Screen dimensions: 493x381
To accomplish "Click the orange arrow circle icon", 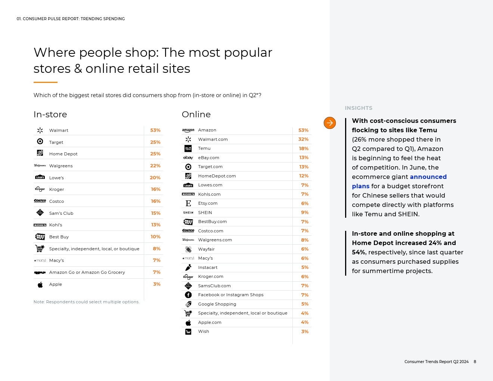I will pyautogui.click(x=329, y=123).
